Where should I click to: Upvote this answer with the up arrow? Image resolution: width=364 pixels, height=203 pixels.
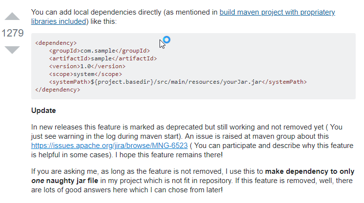pyautogui.click(x=12, y=17)
